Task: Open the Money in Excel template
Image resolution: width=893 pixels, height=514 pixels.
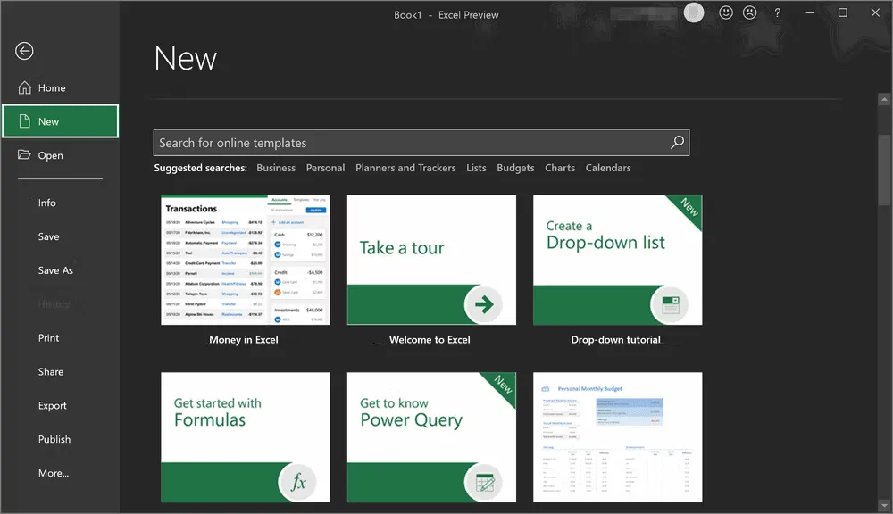Action: pos(245,260)
